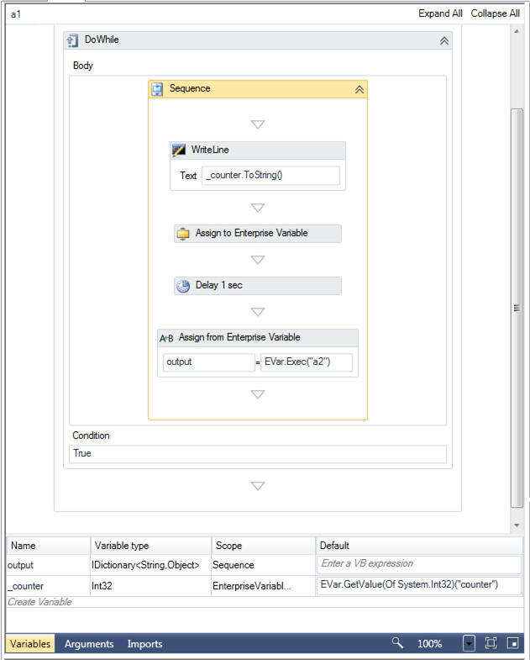Click the WriteLine activity icon
Screen dimensions: 530x660
[x=179, y=150]
